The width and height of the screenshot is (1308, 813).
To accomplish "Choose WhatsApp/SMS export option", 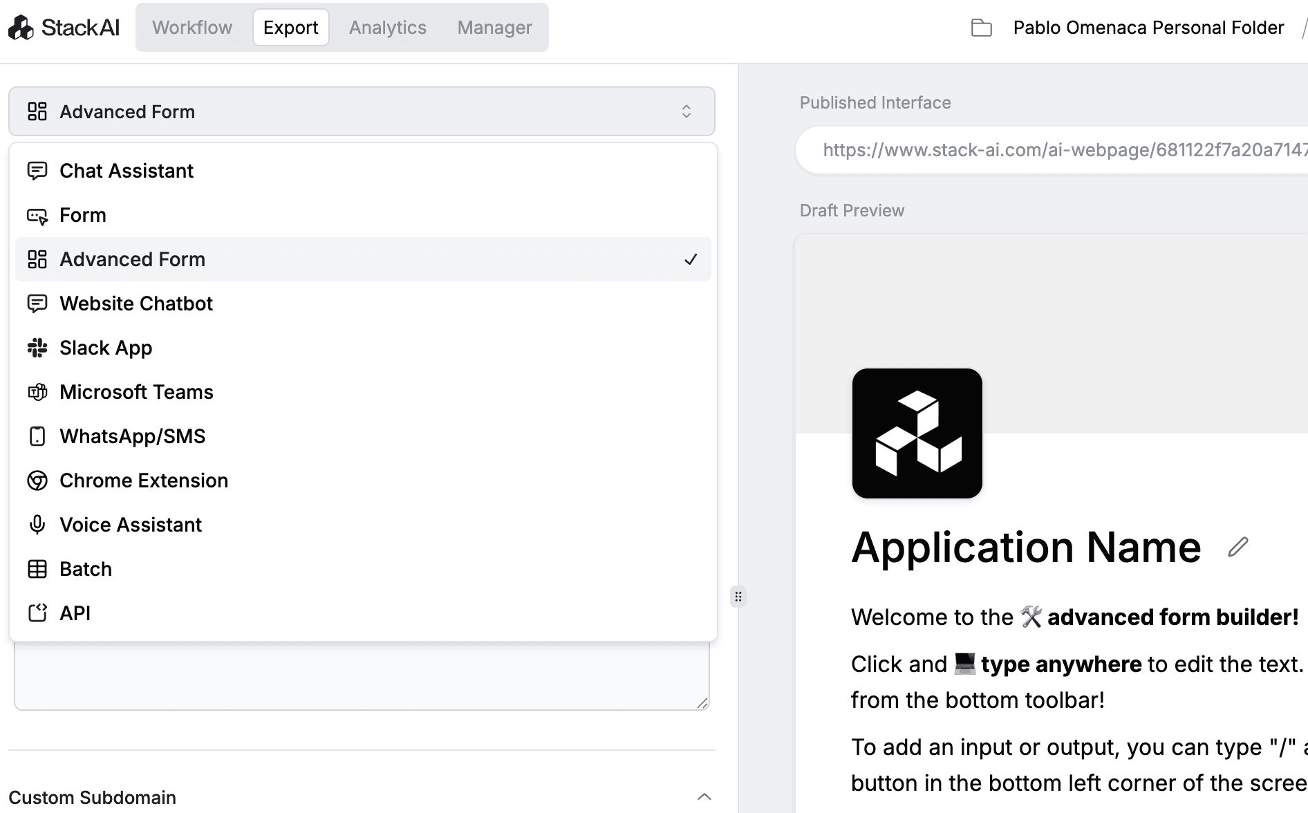I will coord(363,436).
